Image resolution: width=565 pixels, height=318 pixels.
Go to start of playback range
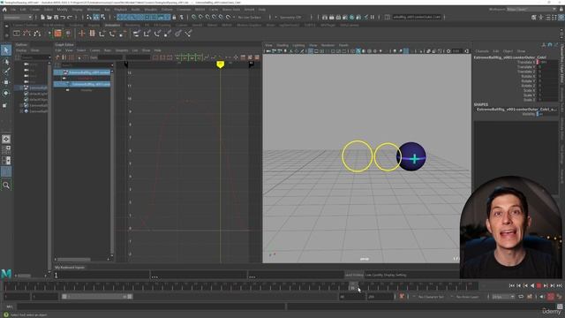(x=512, y=285)
